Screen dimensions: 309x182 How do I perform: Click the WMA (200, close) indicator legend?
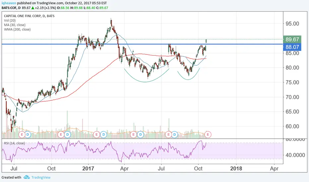17,29
